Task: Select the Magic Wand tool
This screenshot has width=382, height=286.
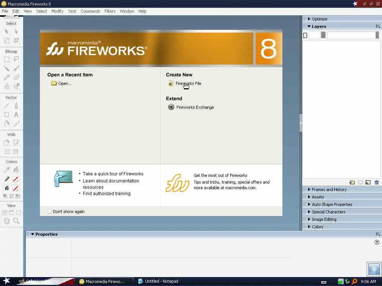Action: 7,69
